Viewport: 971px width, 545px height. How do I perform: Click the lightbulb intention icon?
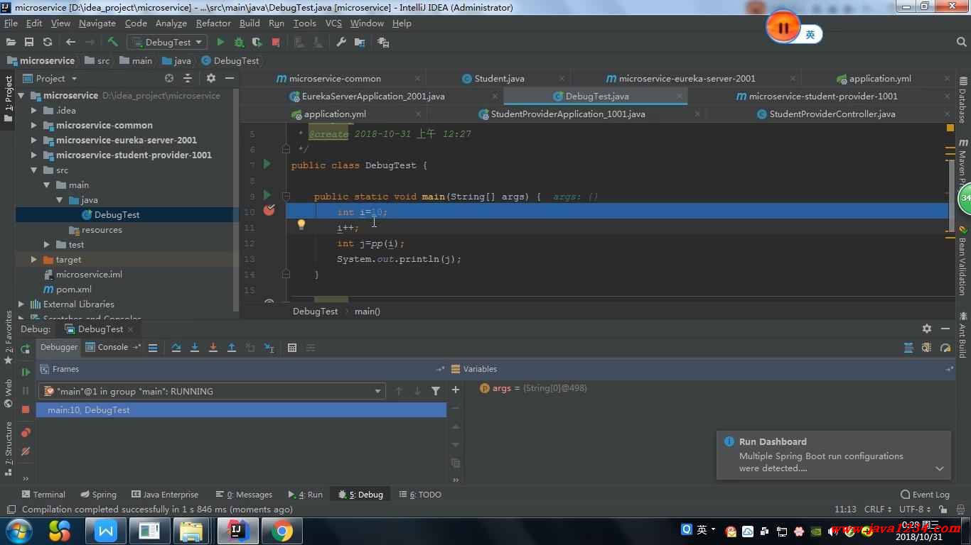[x=301, y=225]
